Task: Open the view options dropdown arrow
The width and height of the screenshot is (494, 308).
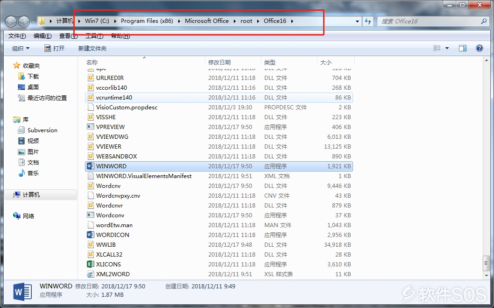Action: point(447,48)
